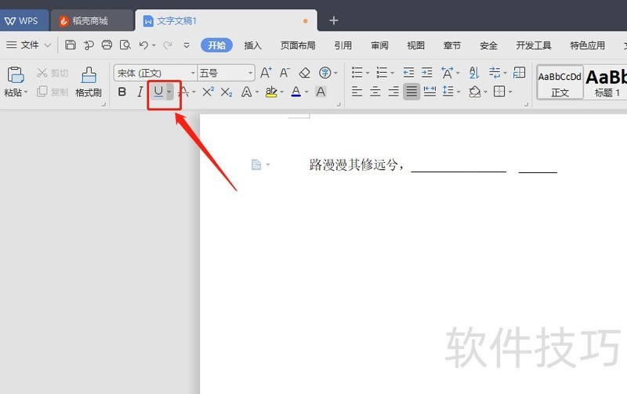Apply the 标题 1 style
This screenshot has height=394, width=627.
tap(606, 83)
